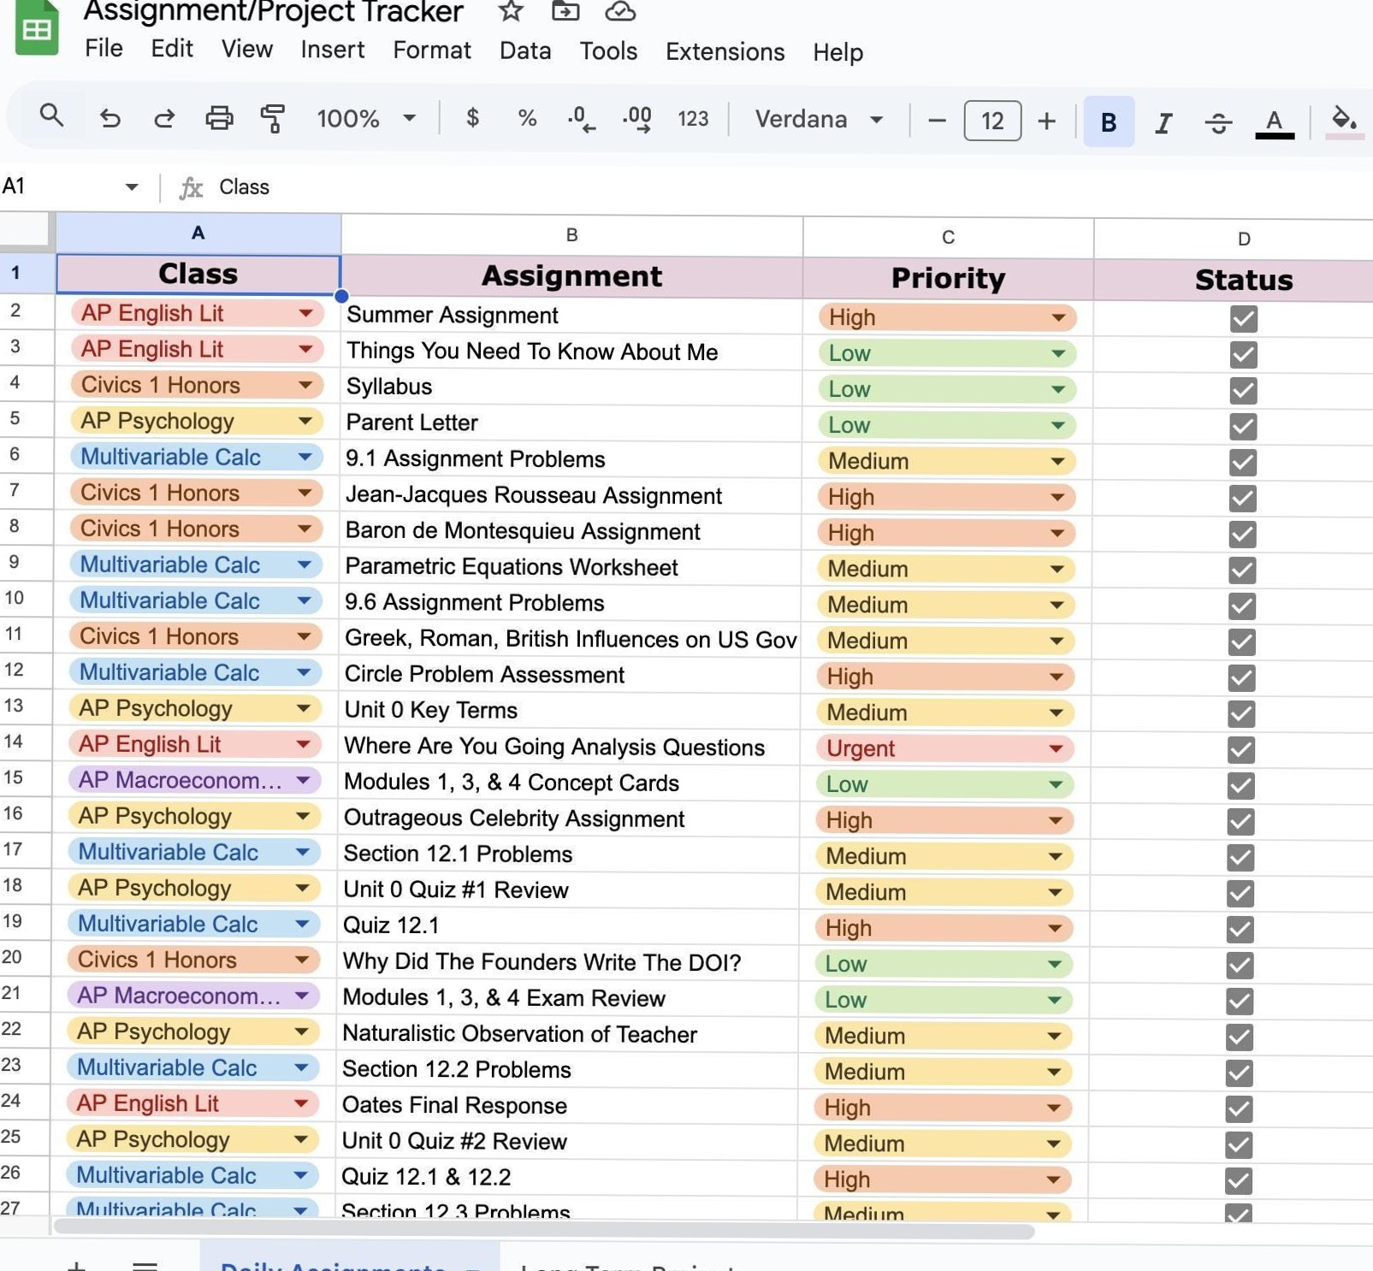
Task: Uncheck the Status checkbox for Summer Assignment
Action: (1244, 318)
